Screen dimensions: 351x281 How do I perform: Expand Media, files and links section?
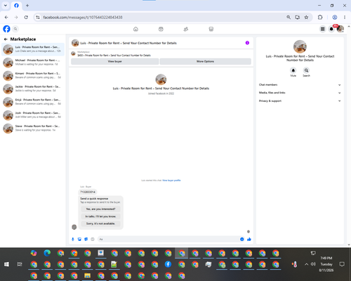coord(300,93)
